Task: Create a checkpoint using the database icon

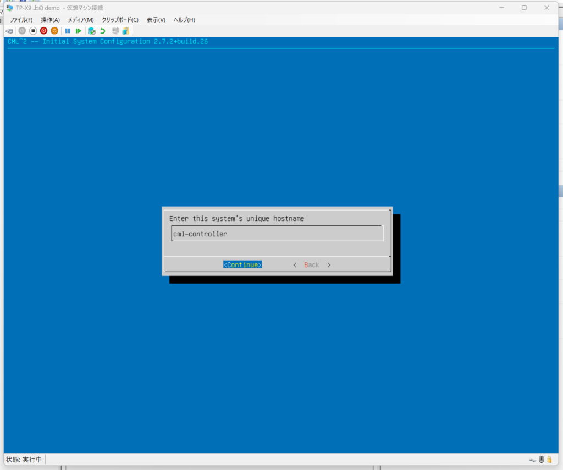Action: click(92, 31)
